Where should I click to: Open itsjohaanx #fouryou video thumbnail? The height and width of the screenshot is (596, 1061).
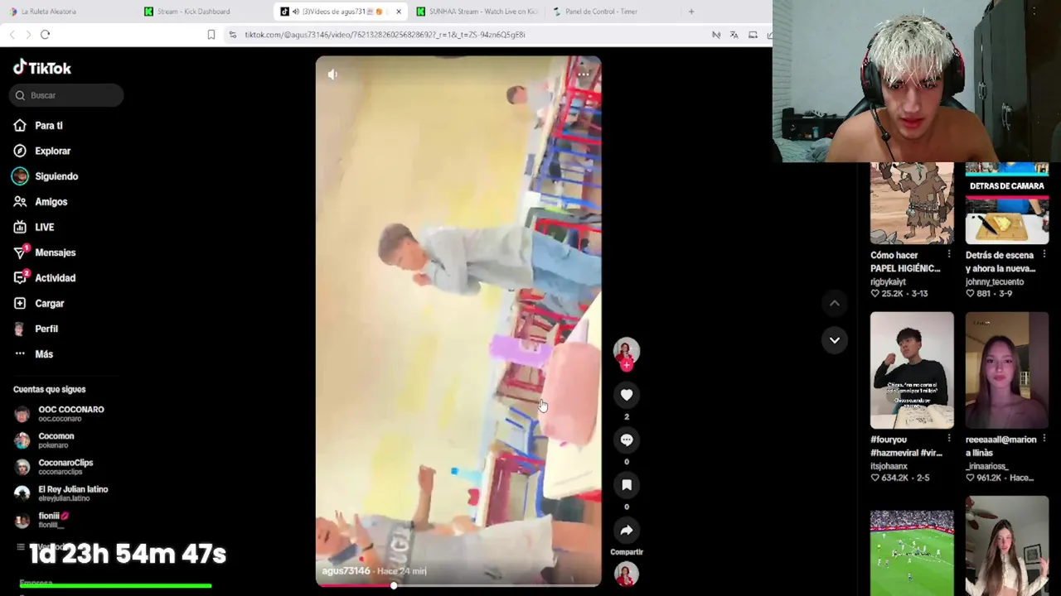912,370
